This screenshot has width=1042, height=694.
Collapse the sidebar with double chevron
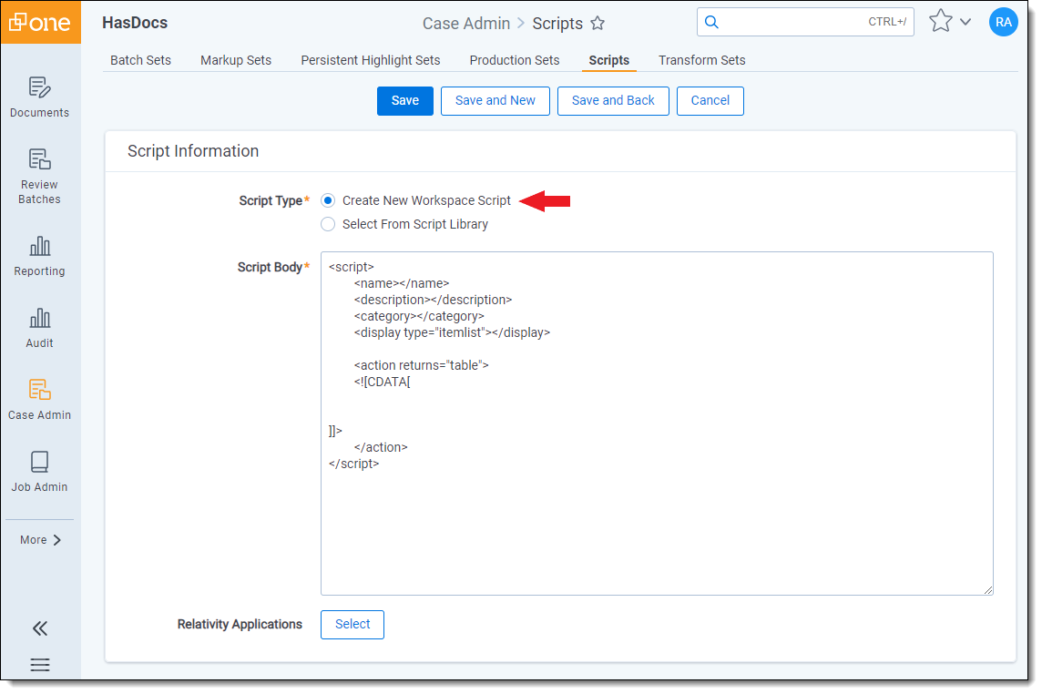coord(40,628)
